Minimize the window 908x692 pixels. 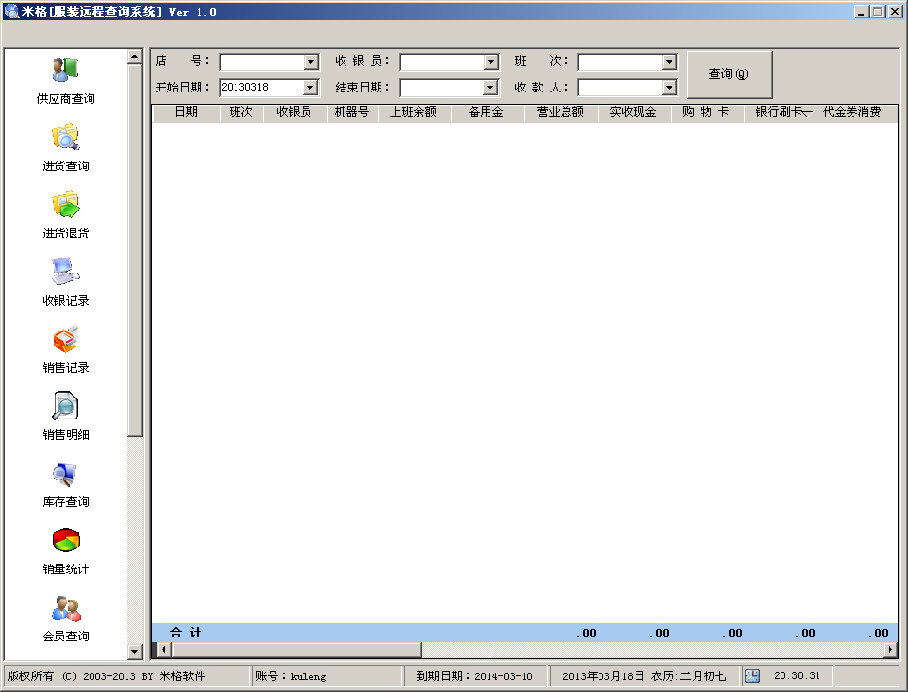[x=862, y=12]
